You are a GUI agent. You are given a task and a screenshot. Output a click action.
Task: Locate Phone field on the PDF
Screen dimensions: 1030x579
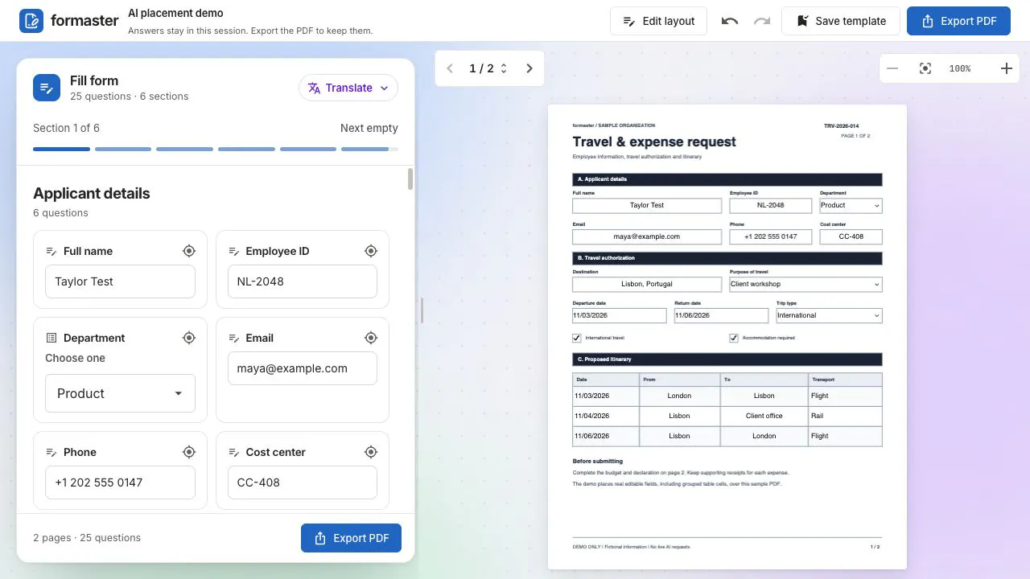click(x=189, y=452)
